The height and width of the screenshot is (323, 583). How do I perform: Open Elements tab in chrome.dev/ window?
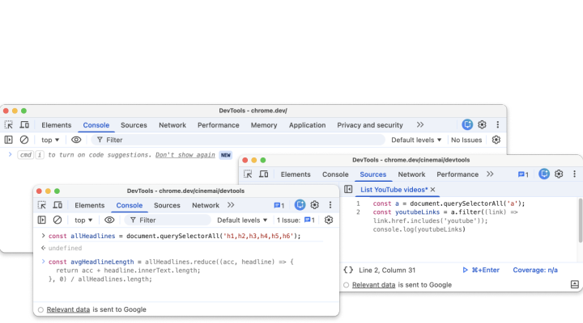click(x=56, y=125)
